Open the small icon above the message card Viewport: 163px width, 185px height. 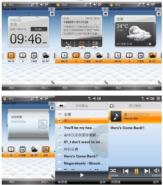[x=105, y=14]
